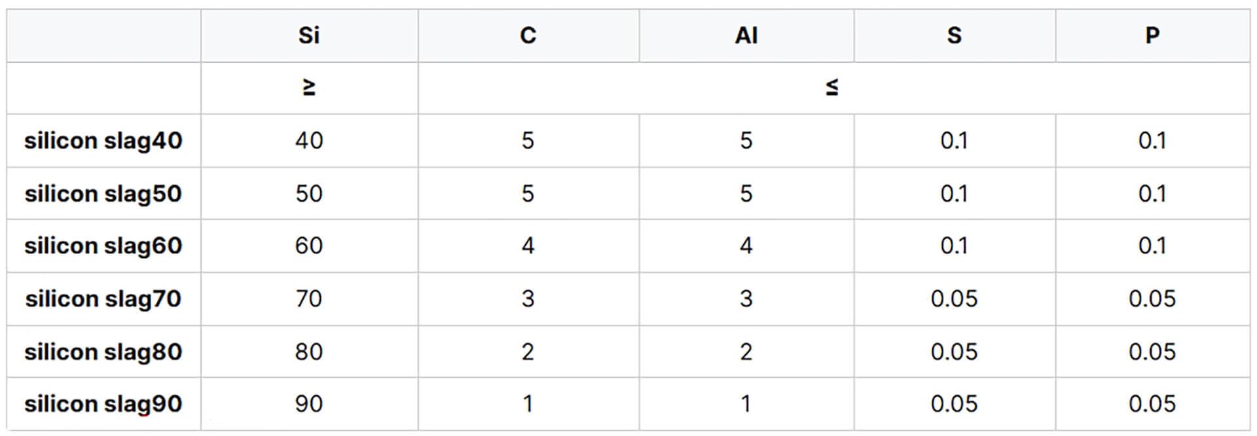The height and width of the screenshot is (436, 1257).
Task: Click the P column header
Action: (1152, 35)
